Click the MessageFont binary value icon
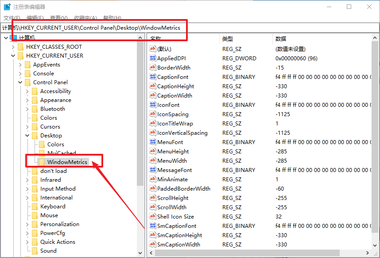The height and width of the screenshot is (258, 380). coord(153,170)
